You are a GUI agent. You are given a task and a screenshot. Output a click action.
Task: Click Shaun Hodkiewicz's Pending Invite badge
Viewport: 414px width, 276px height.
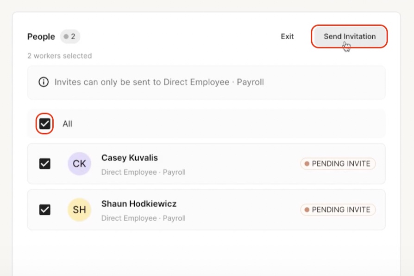338,210
